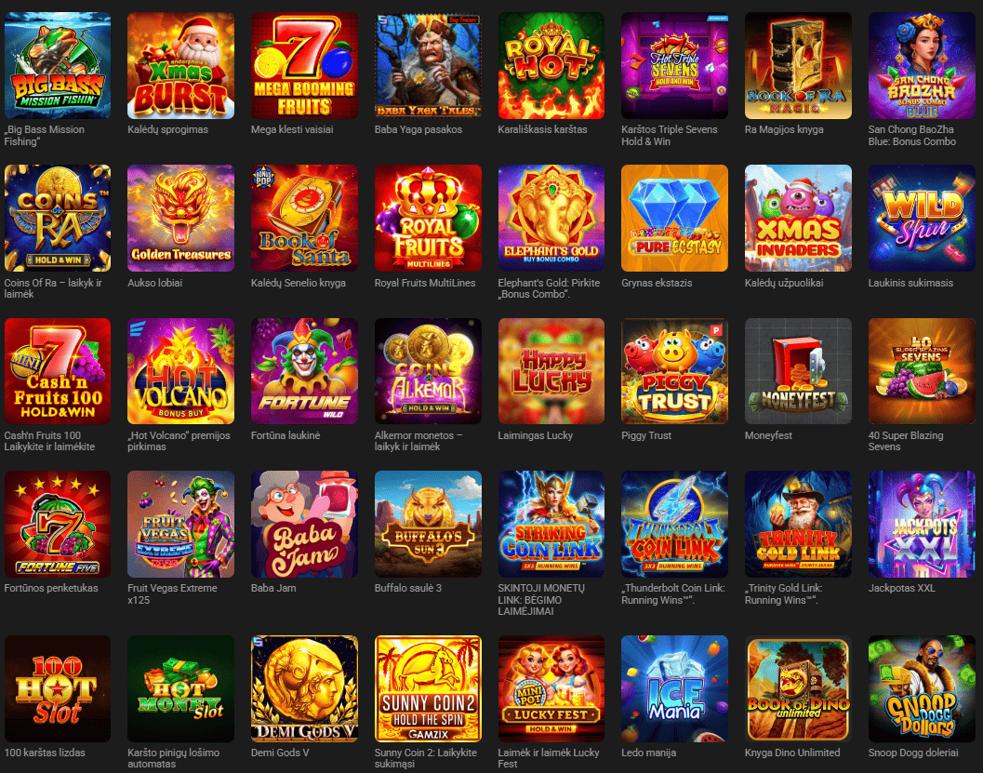Launch the Thunderbolt Coin Link tile
Viewport: 983px width, 773px height.
click(x=674, y=524)
